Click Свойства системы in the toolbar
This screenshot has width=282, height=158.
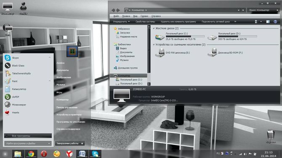(145, 21)
